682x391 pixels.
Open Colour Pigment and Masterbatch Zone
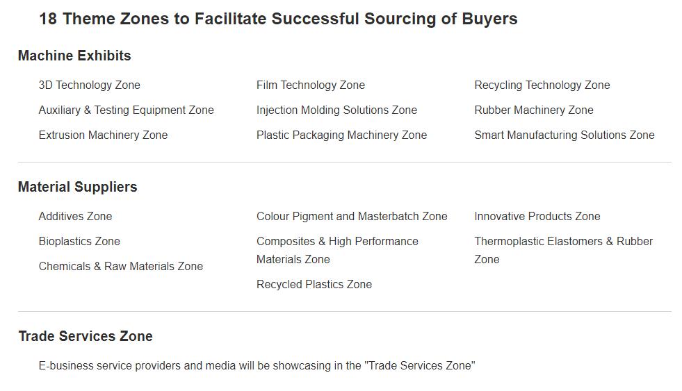point(352,217)
